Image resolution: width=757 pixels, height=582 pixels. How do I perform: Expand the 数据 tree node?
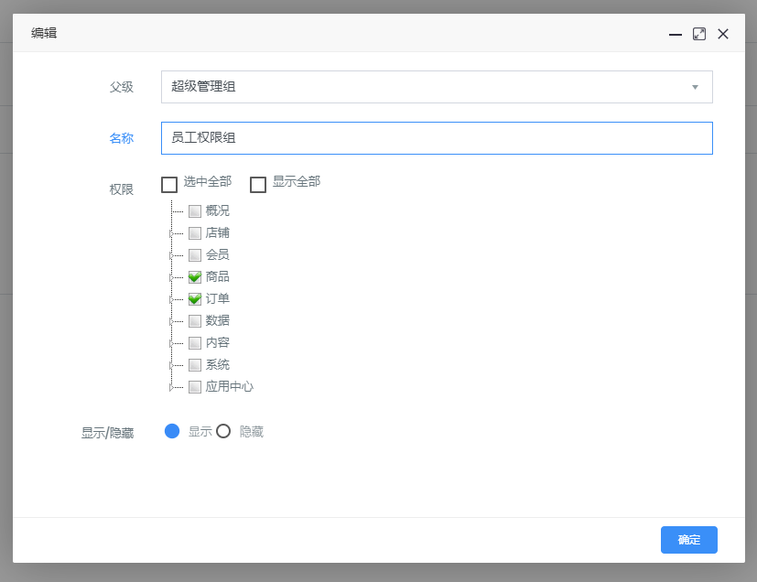(171, 321)
